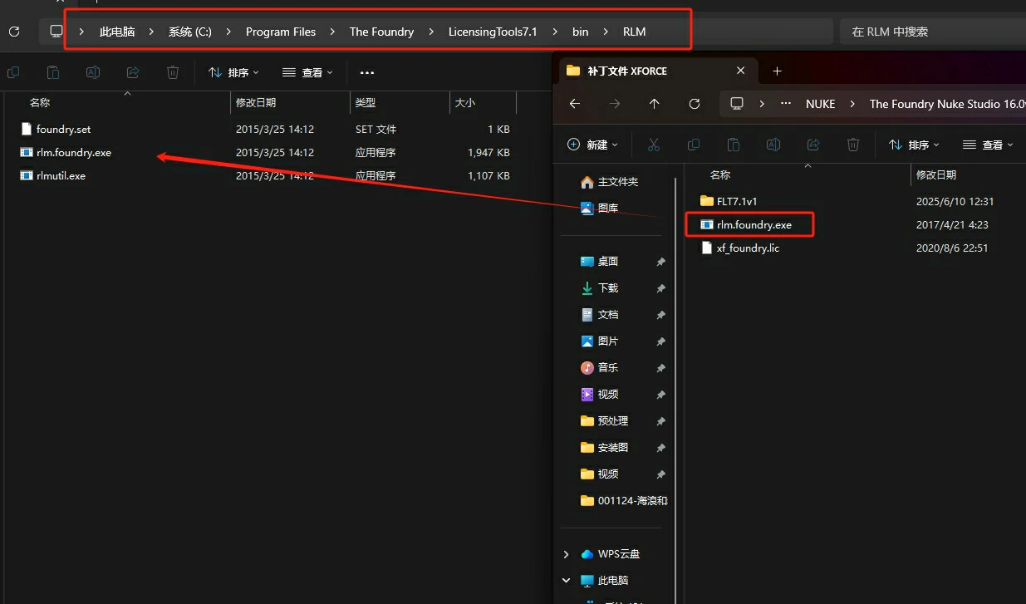The image size is (1026, 604).
Task: Click the cut icon in XFORCE window toolbar
Action: (654, 145)
